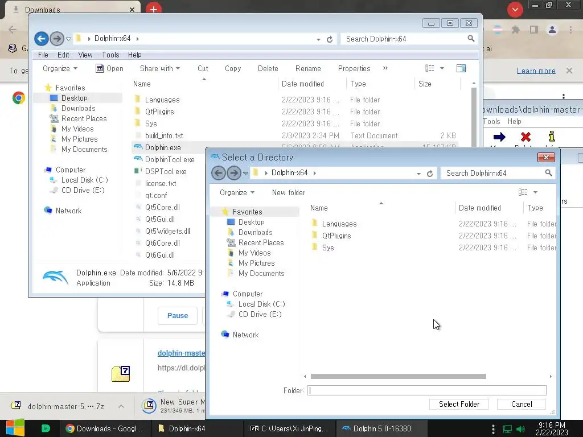
Task: Select Network in directory dialog sidebar
Action: (x=245, y=335)
